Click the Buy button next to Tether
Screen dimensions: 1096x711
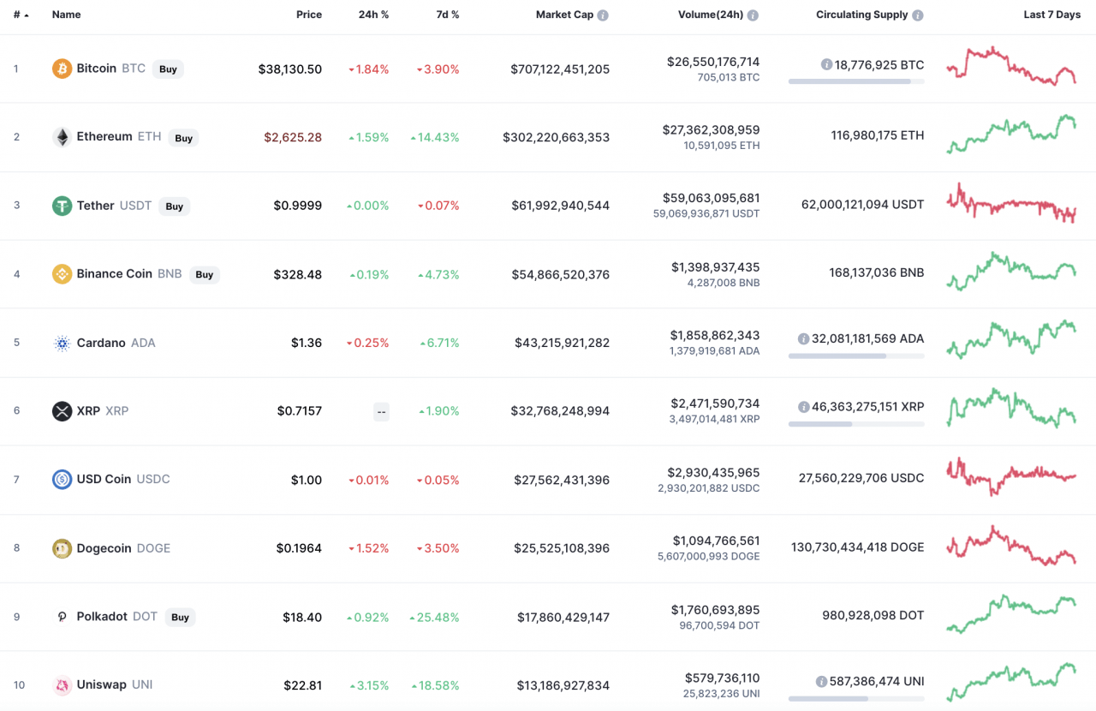pyautogui.click(x=175, y=206)
